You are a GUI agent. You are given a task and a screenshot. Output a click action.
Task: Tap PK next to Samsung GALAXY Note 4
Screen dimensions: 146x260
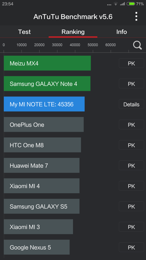pos(132,84)
